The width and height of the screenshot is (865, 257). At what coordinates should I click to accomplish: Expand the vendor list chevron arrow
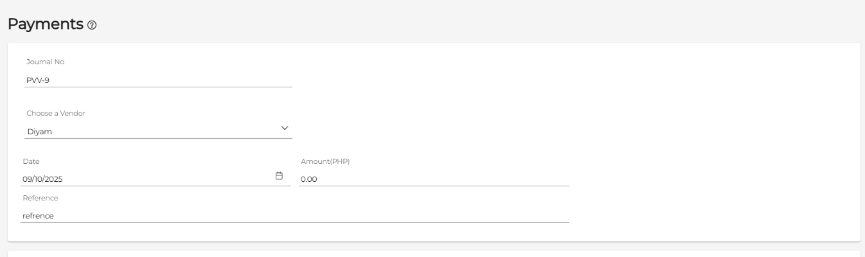tap(285, 128)
